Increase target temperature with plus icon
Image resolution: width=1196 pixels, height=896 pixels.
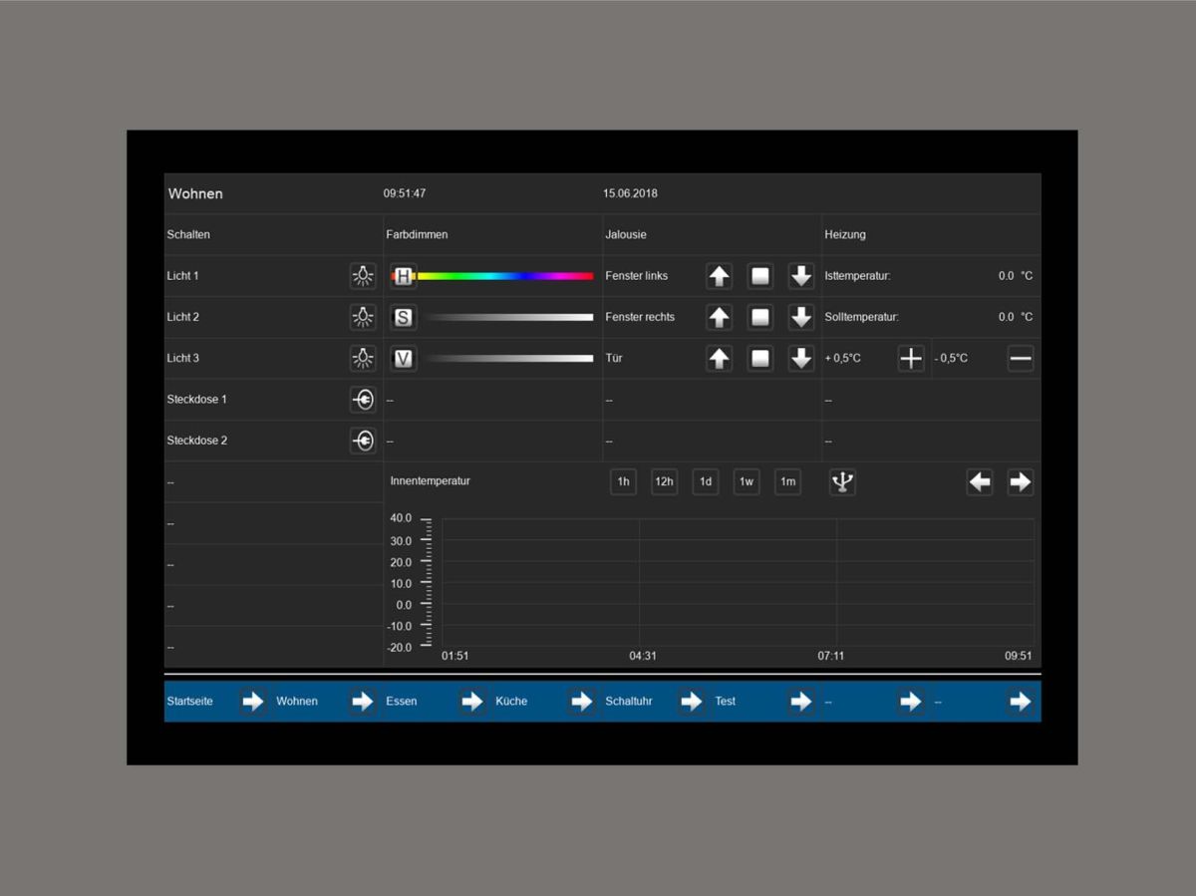[x=911, y=359]
